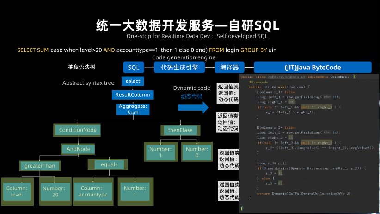Select the Number: 0 node under thenElase
This screenshot has width=380, height=214.
(x=197, y=152)
